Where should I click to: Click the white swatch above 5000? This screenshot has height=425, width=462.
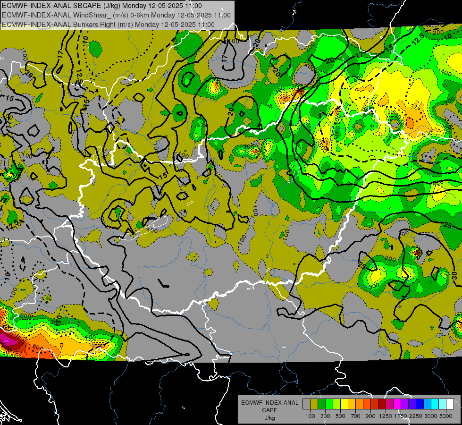click(450, 404)
